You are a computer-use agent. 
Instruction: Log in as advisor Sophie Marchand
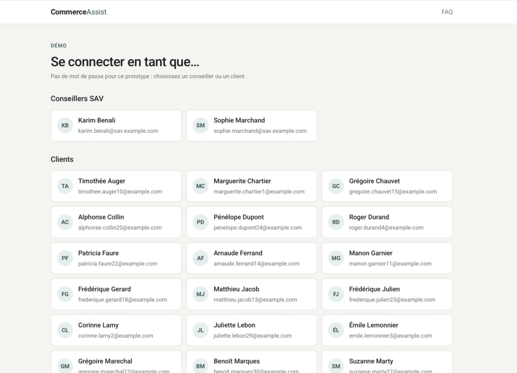coord(251,126)
